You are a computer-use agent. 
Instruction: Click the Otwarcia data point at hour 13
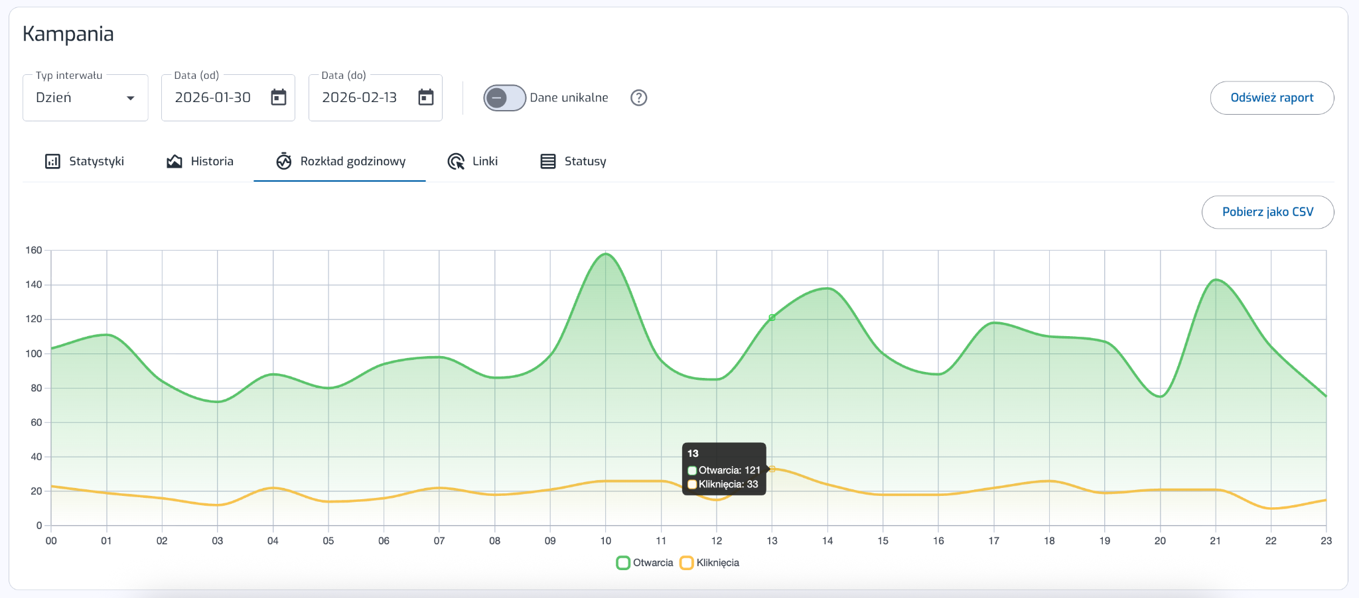click(x=772, y=318)
